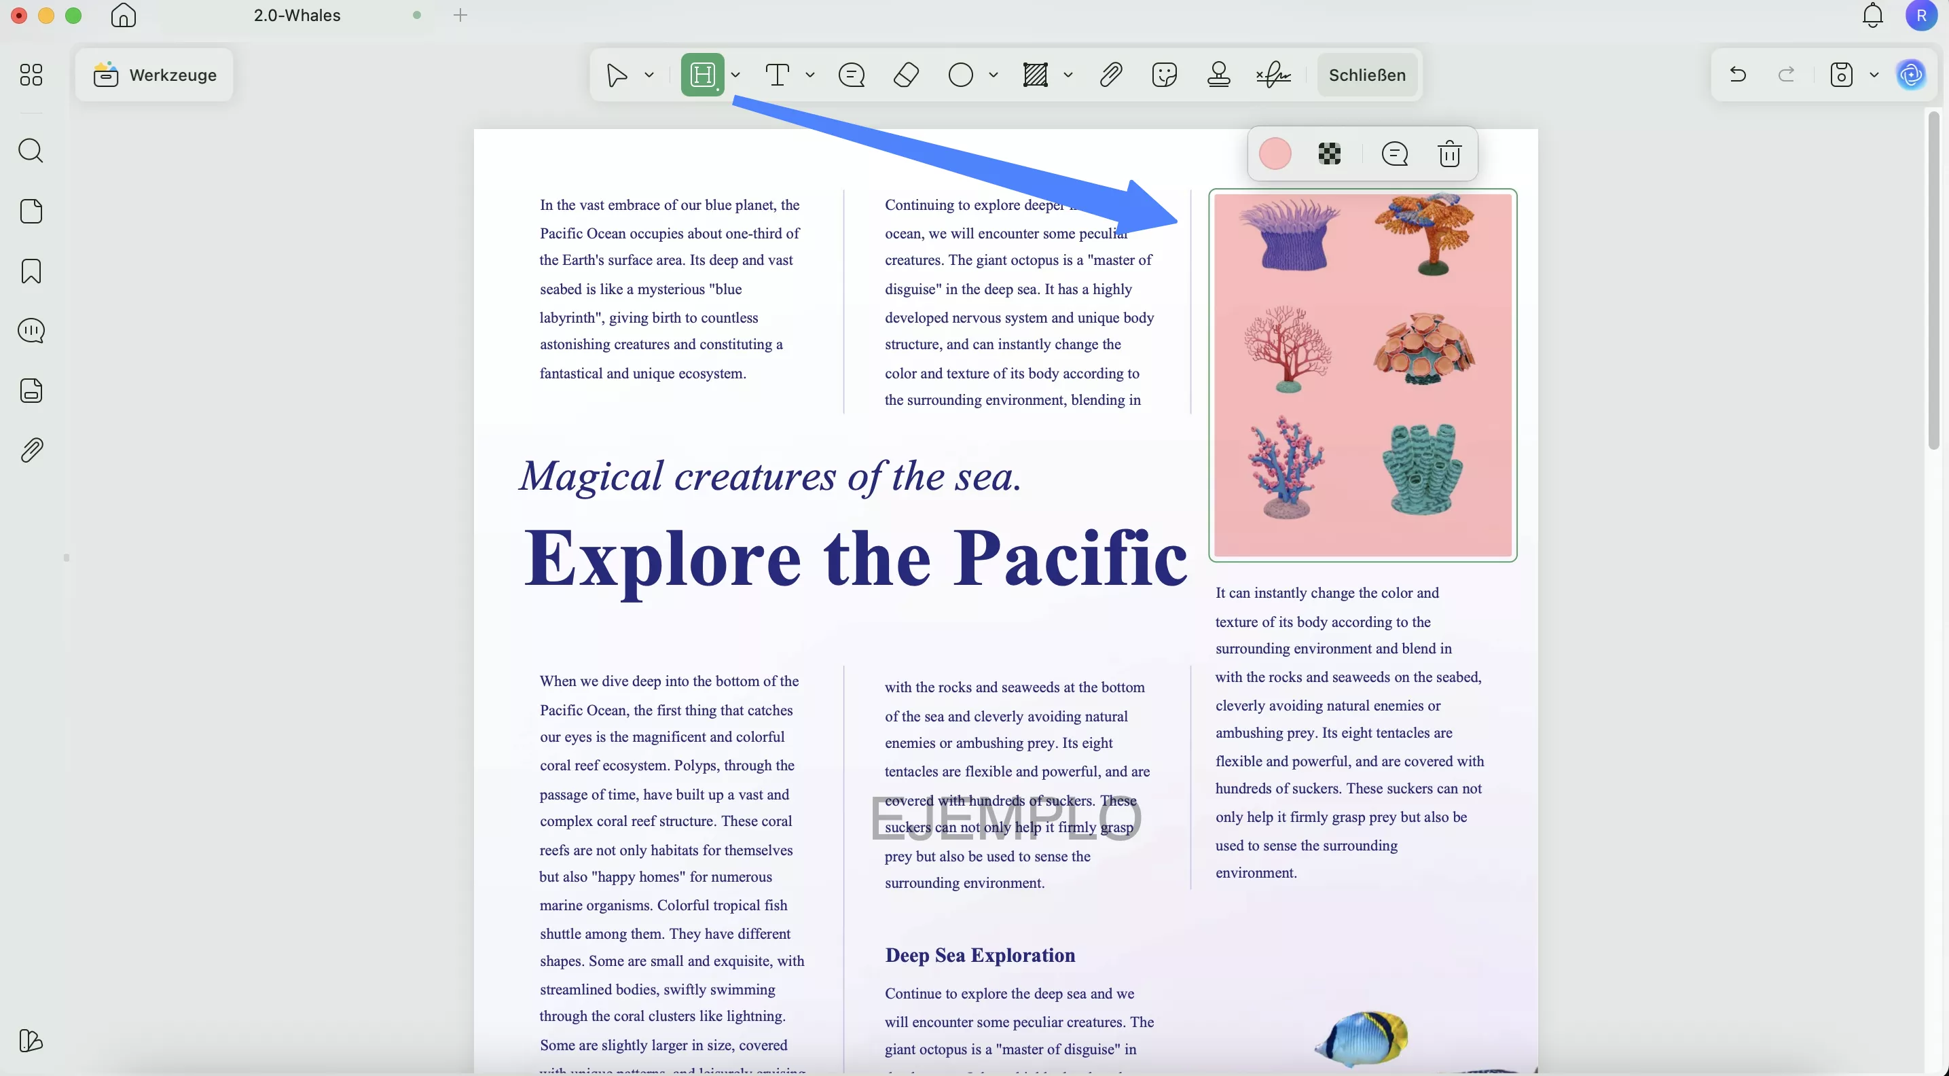Screen dimensions: 1949x1076
Task: Switch to the 2.0-Whales tab
Action: [295, 15]
